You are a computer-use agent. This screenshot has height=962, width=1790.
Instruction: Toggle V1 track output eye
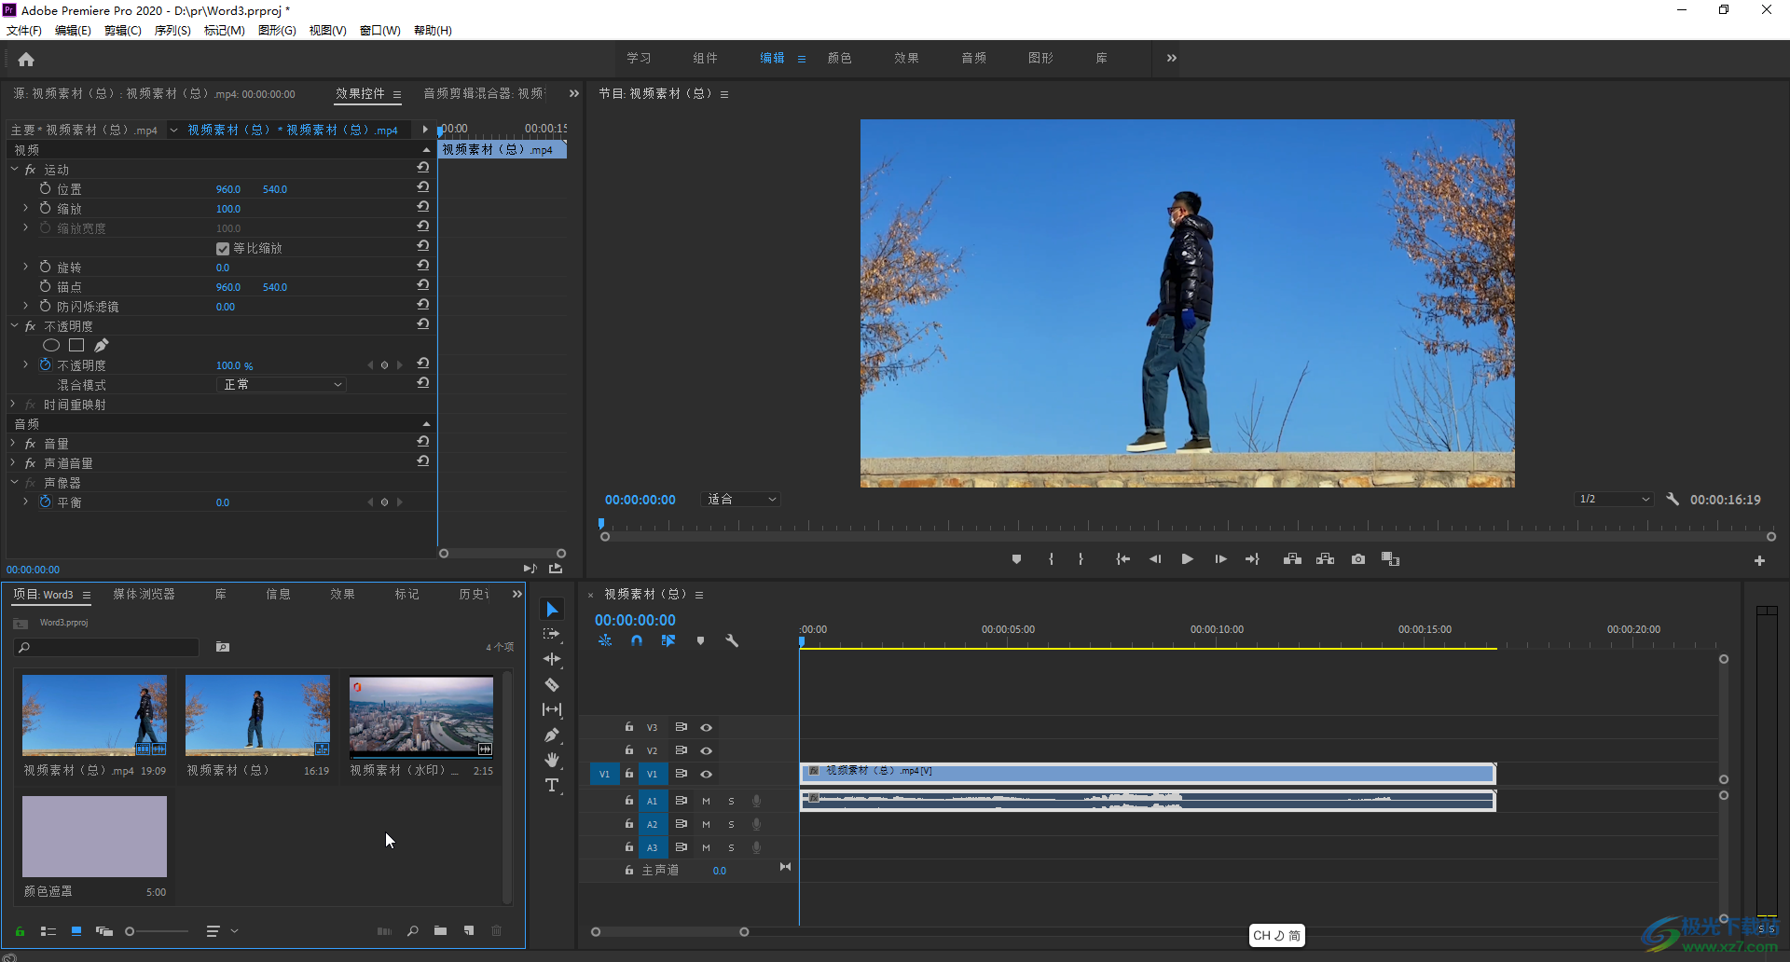707,774
